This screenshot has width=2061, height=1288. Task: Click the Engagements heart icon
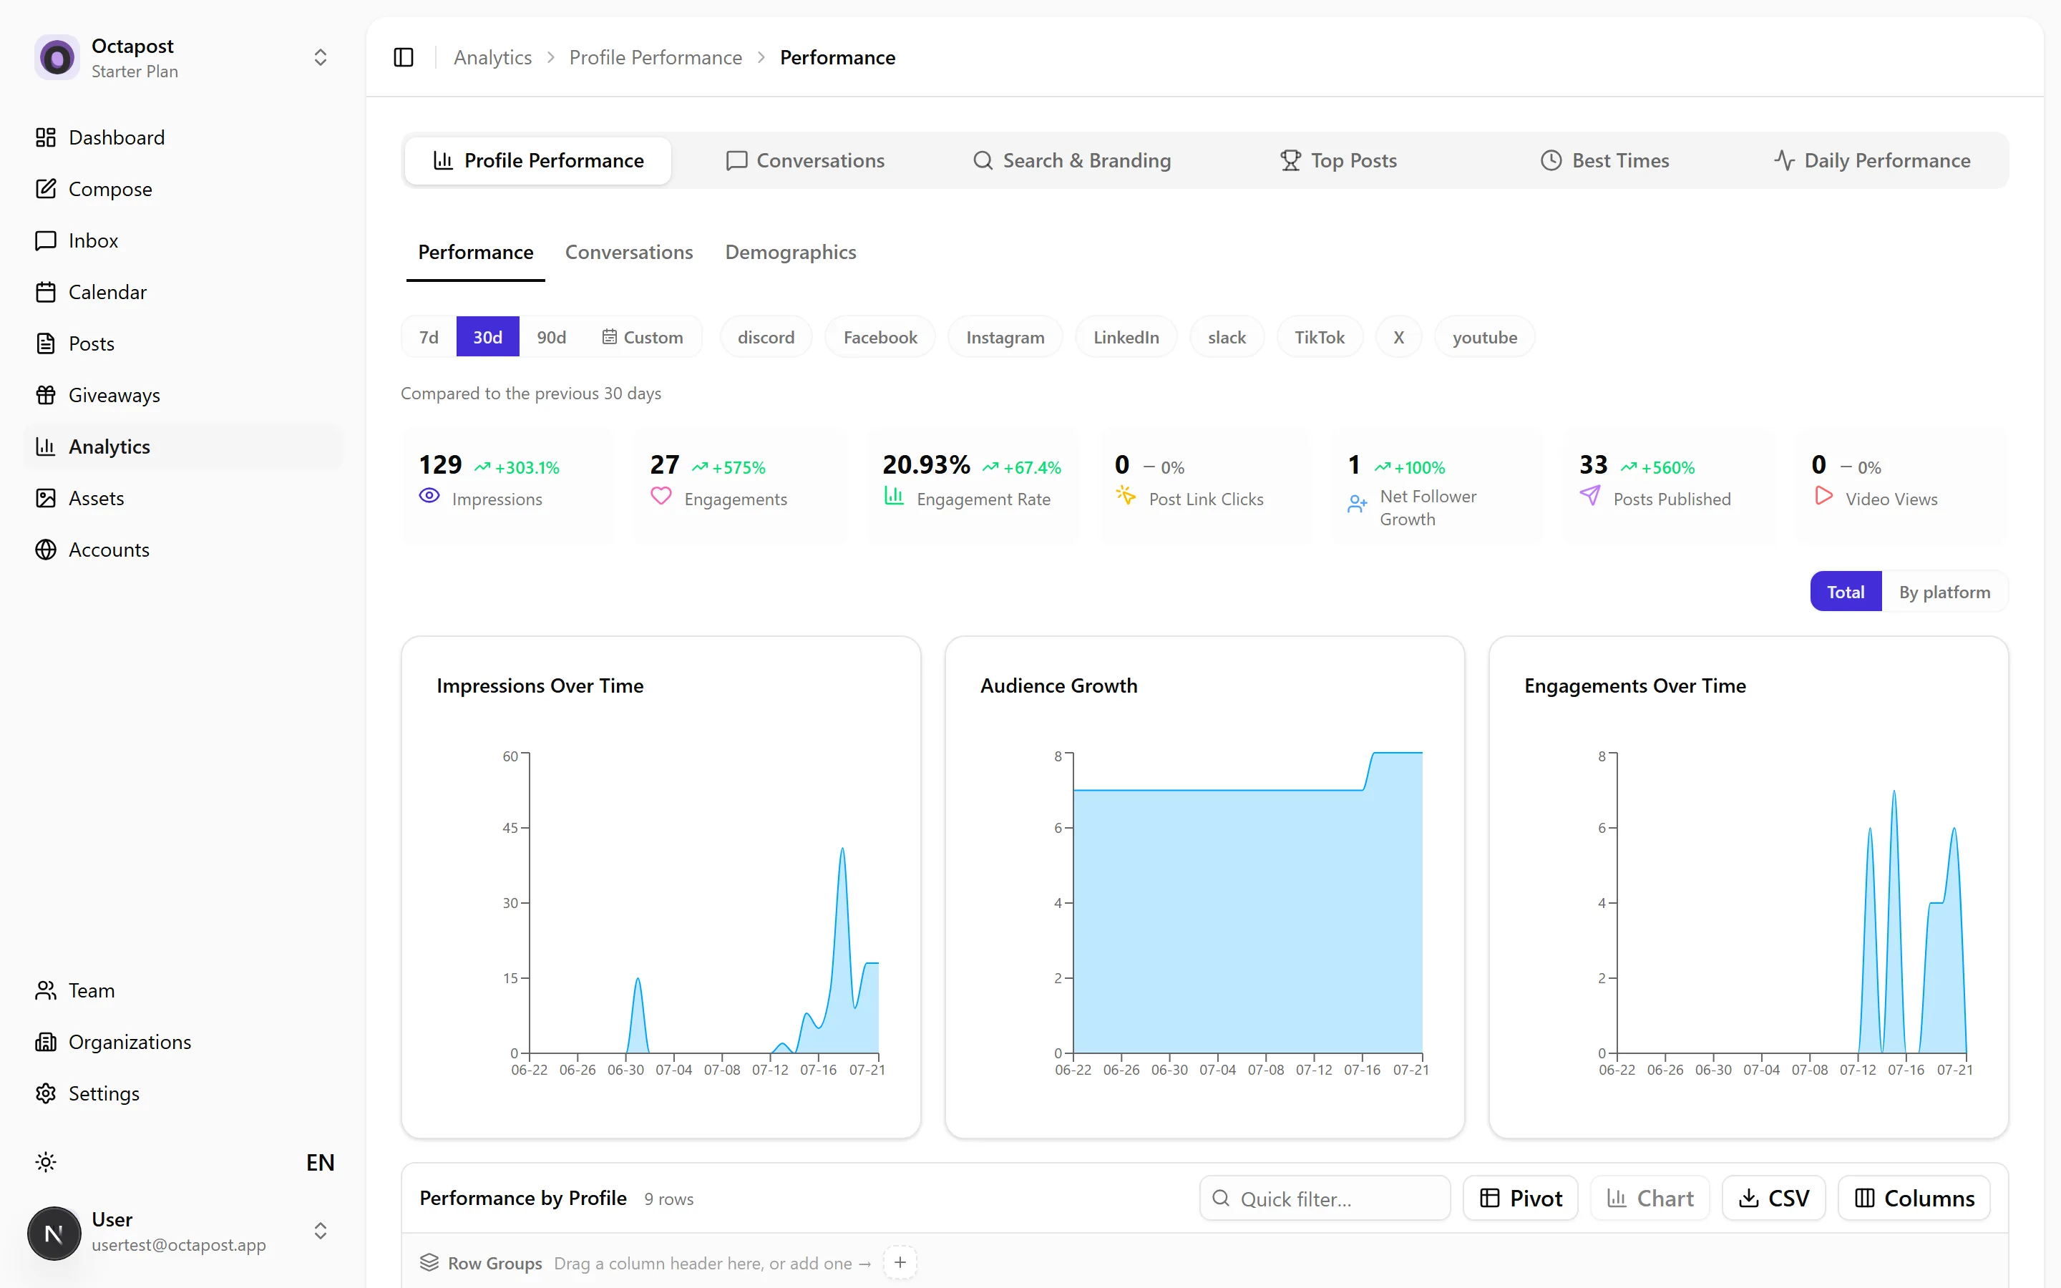[661, 496]
